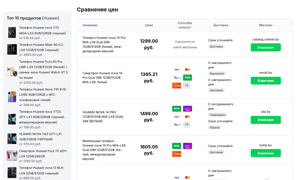The height and width of the screenshot is (180, 296).
Task: Click the Способы оплаты column header
Action: (x=185, y=25)
